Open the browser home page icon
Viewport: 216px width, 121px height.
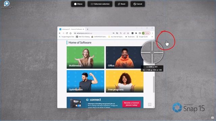(x=71, y=33)
